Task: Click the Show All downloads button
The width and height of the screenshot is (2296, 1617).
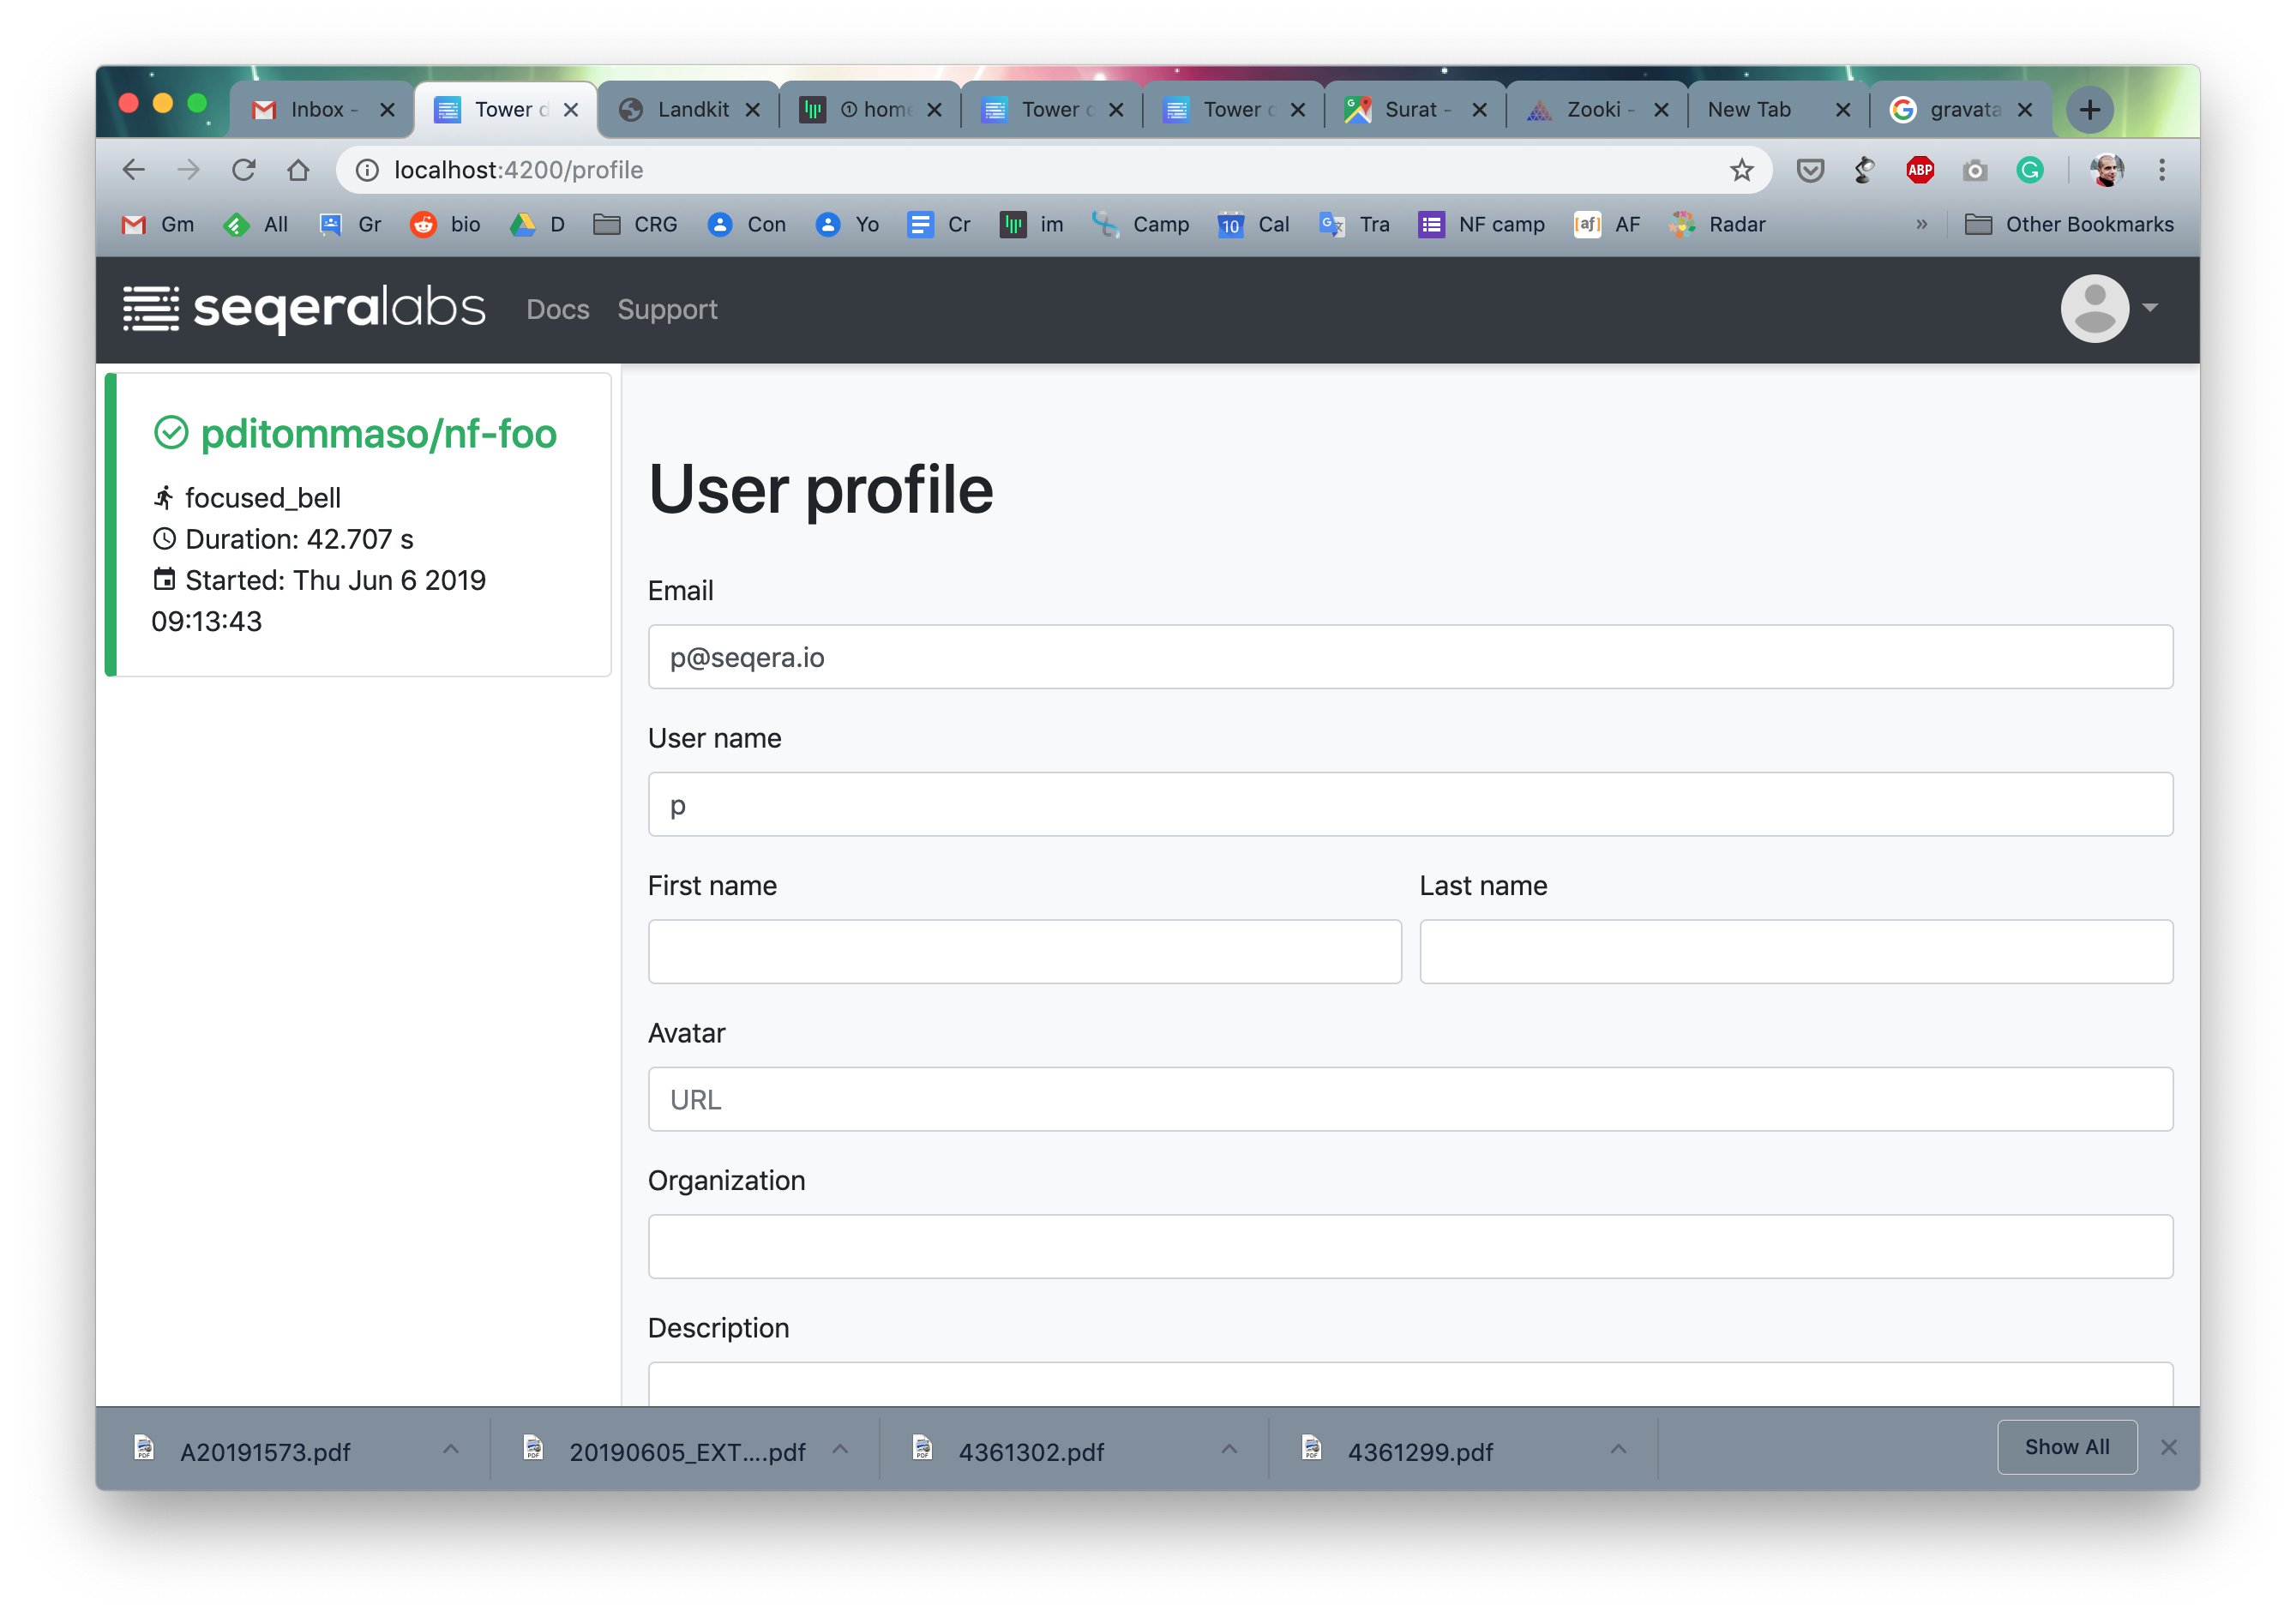Action: pos(2066,1446)
